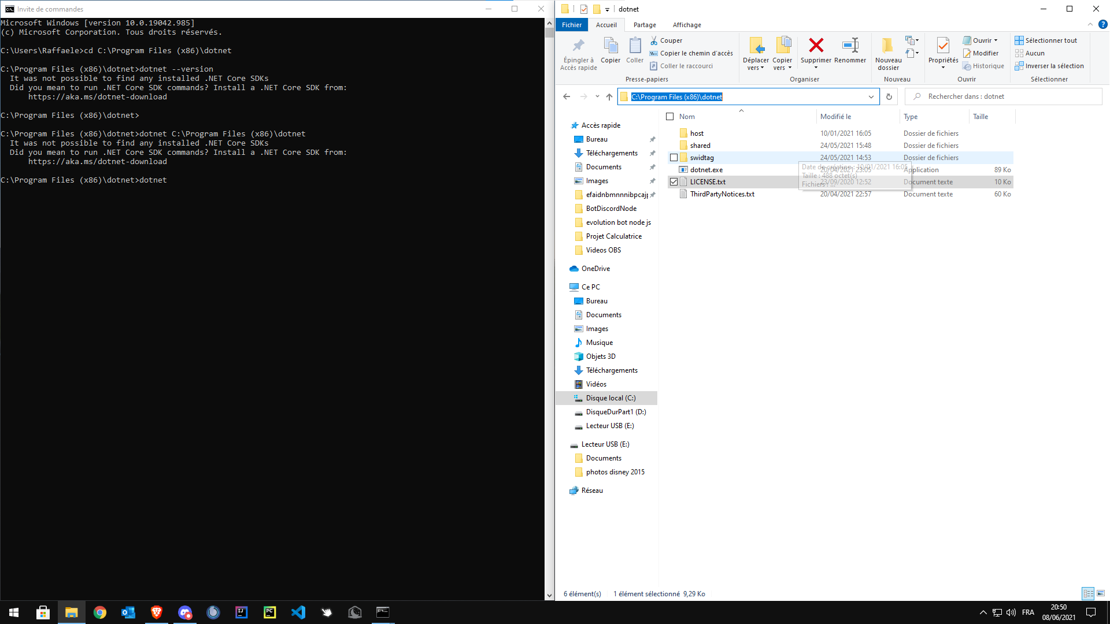The width and height of the screenshot is (1110, 624).
Task: Refresh the dotnet folder view
Action: pos(889,96)
